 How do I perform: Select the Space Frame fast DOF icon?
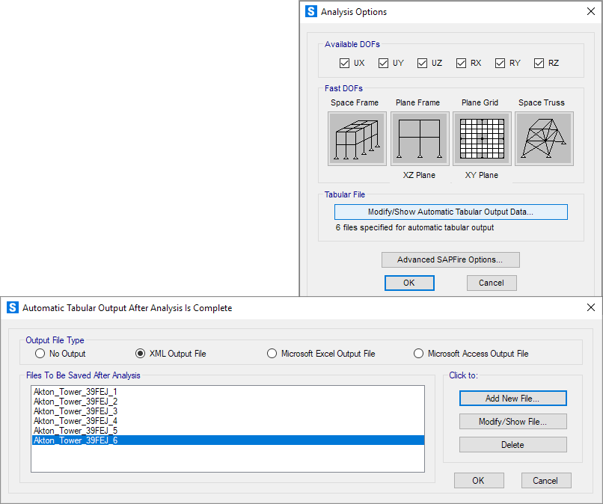pyautogui.click(x=357, y=138)
